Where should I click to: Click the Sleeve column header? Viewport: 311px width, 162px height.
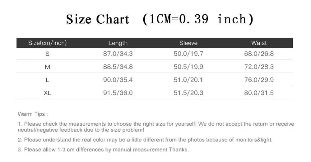(188, 43)
